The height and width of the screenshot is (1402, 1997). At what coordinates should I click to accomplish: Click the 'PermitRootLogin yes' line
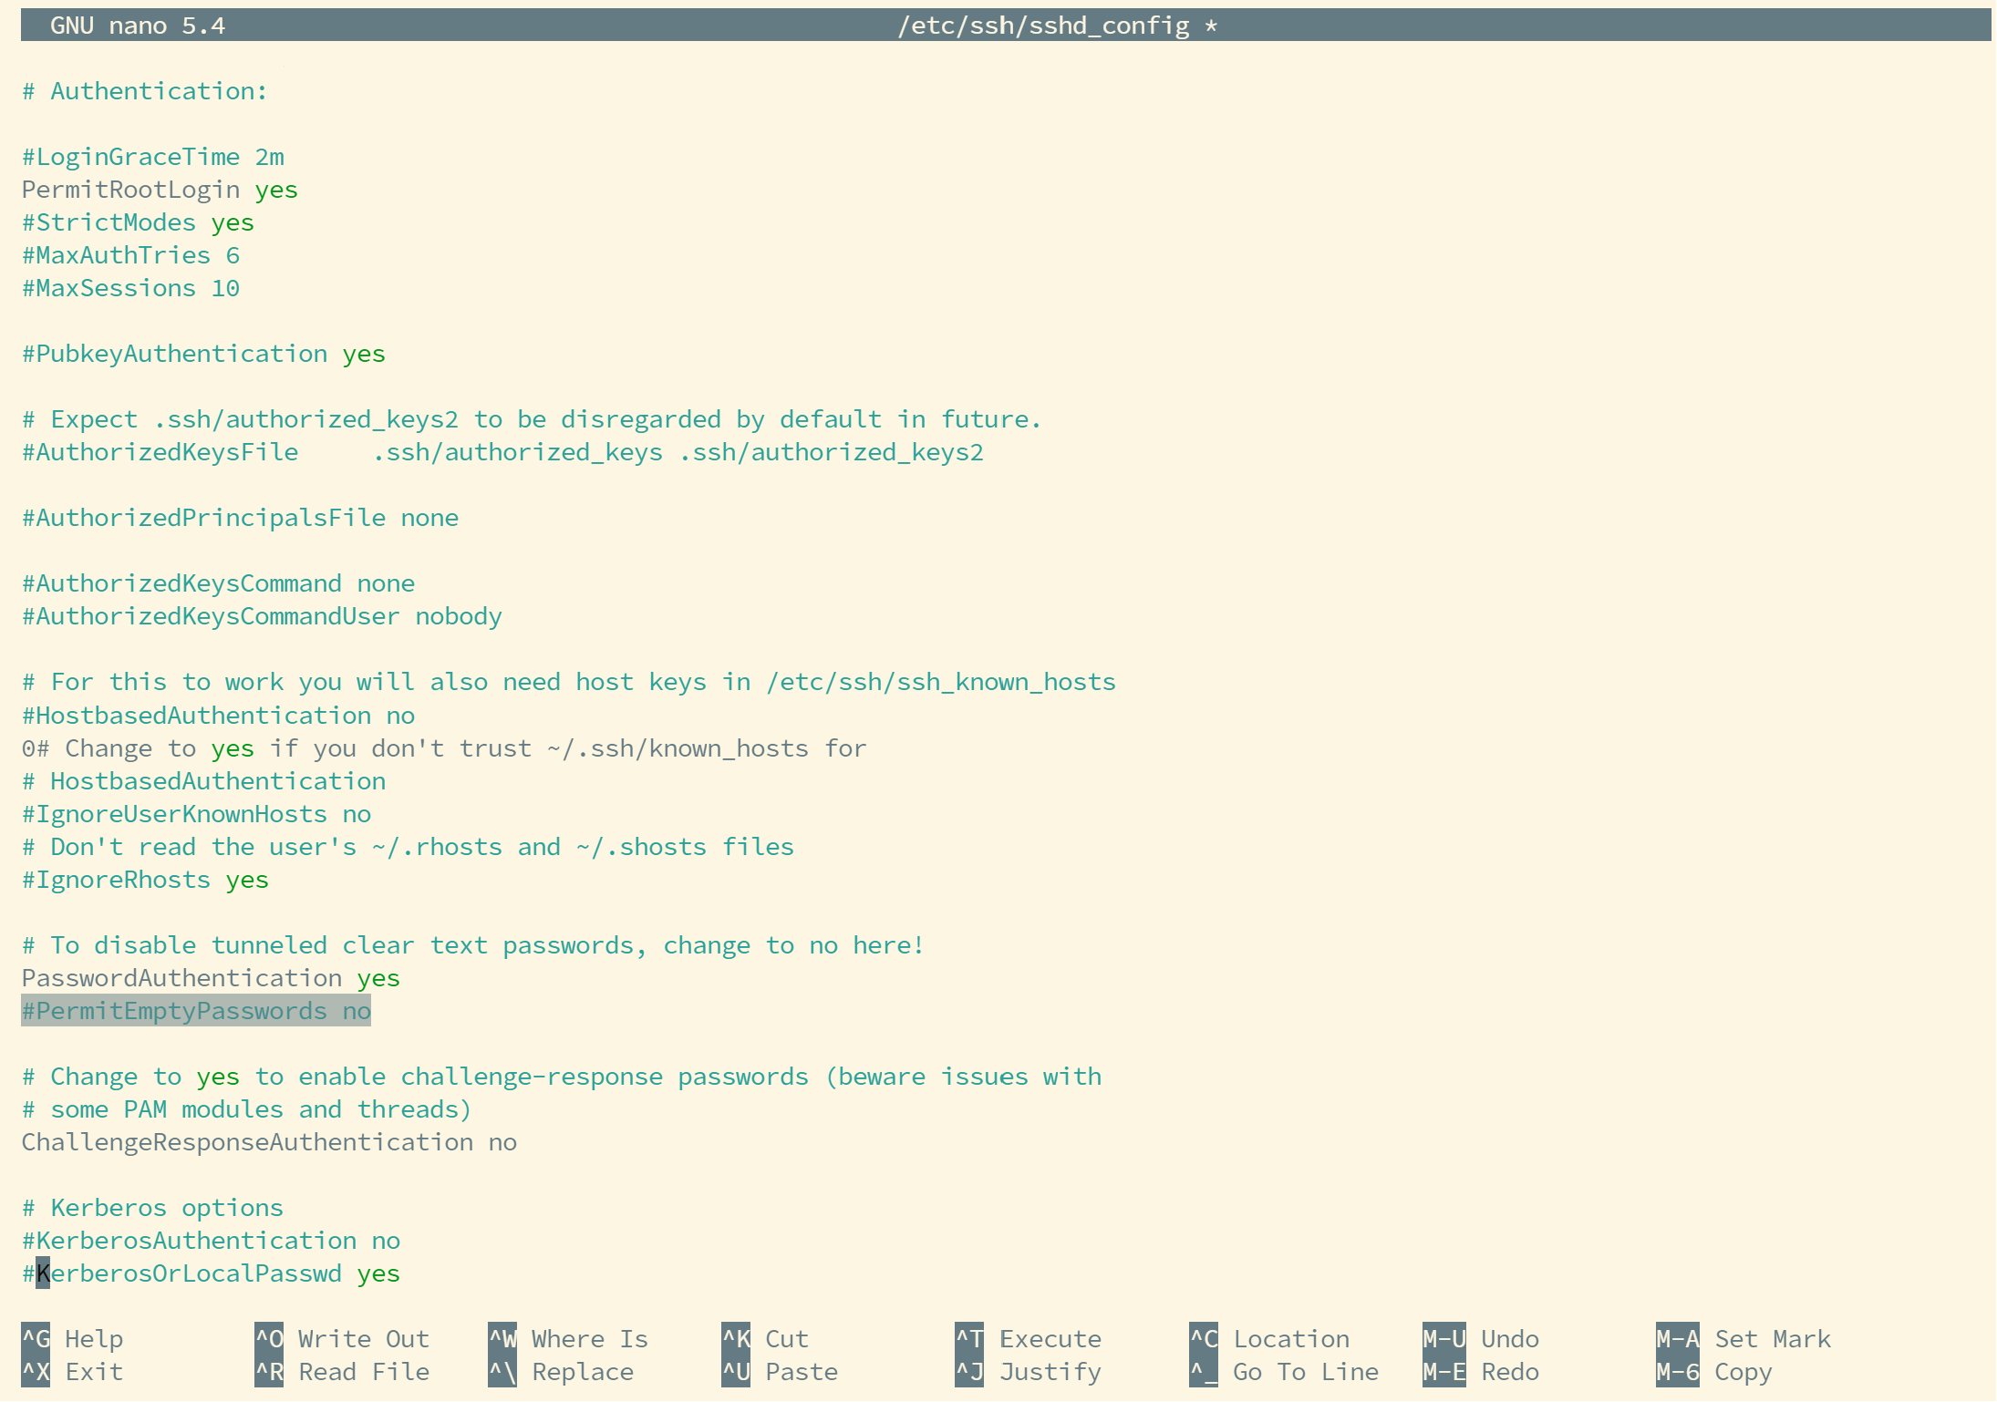[x=160, y=190]
